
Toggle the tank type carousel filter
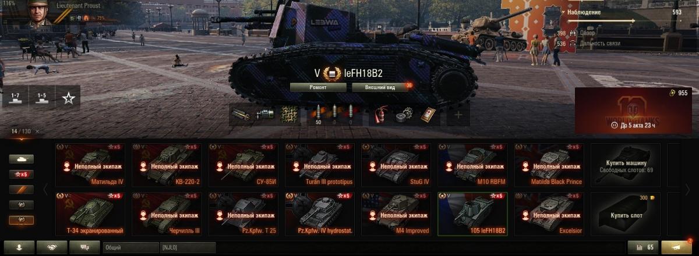pyautogui.click(x=20, y=159)
